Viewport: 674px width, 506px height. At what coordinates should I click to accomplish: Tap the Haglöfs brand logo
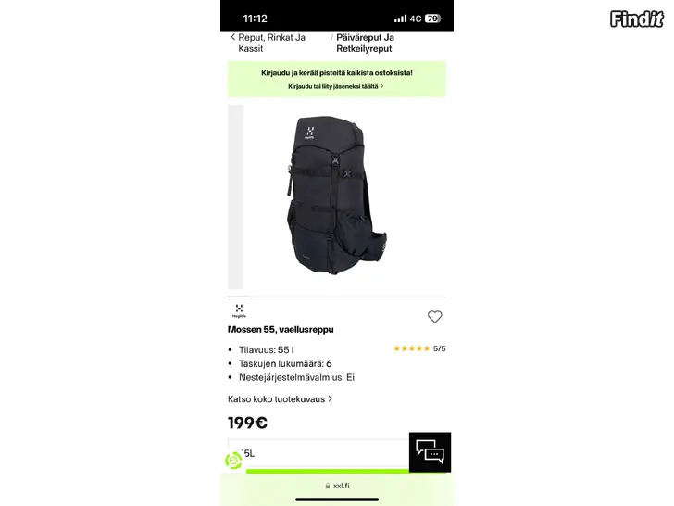click(239, 310)
